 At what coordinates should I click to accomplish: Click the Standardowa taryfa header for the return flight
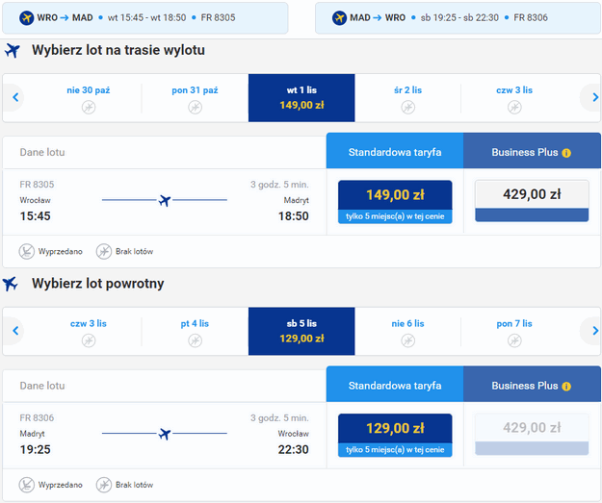395,386
